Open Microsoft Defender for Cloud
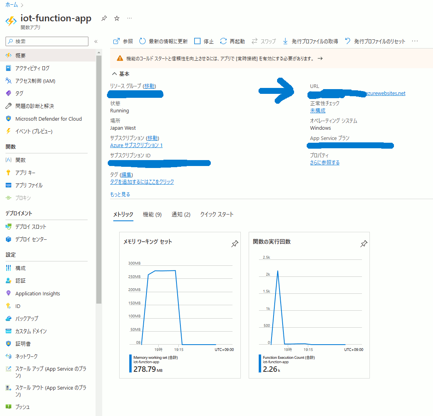 point(48,119)
